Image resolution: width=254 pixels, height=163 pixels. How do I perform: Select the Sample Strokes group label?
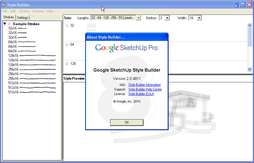(x=26, y=24)
